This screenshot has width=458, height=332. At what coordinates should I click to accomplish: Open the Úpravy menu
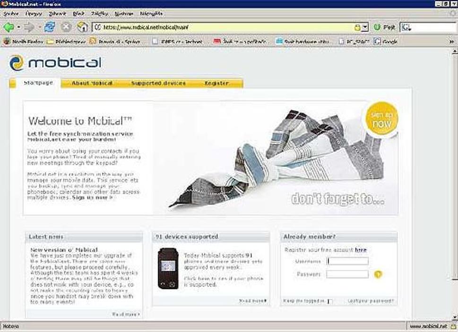(x=34, y=14)
